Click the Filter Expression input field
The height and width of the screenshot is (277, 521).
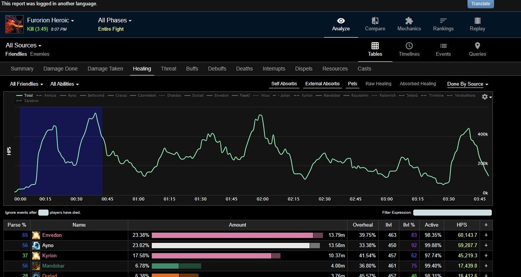click(452, 213)
